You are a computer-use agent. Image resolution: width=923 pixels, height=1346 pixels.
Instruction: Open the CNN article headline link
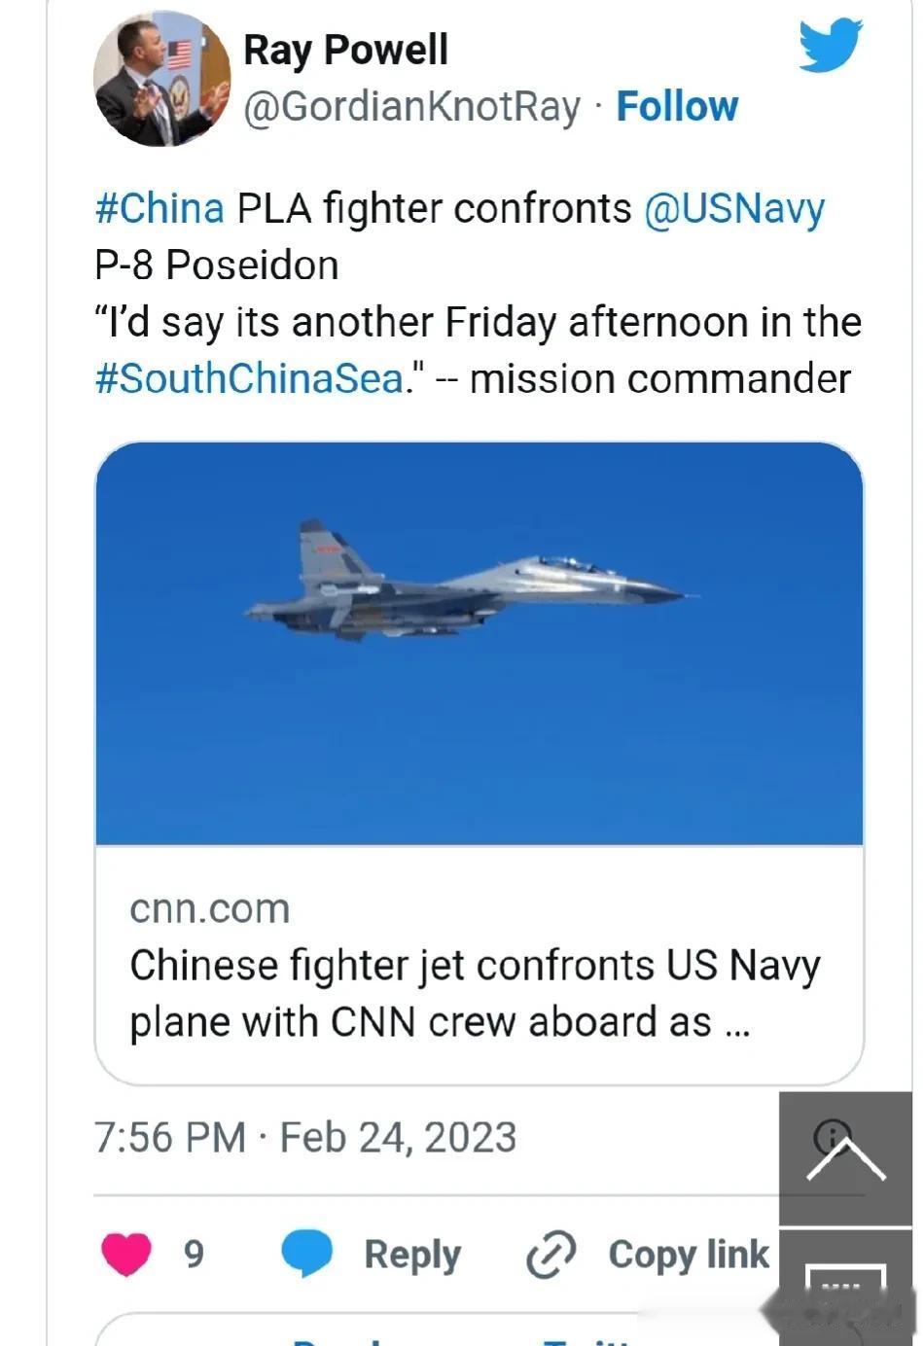[x=475, y=993]
